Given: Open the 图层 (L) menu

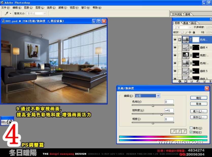Looking at the screenshot, I should [40, 8].
